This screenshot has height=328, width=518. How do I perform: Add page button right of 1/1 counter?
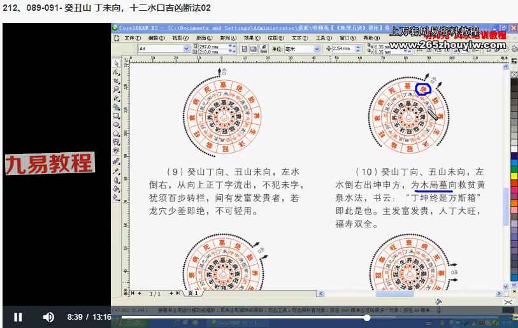click(171, 293)
